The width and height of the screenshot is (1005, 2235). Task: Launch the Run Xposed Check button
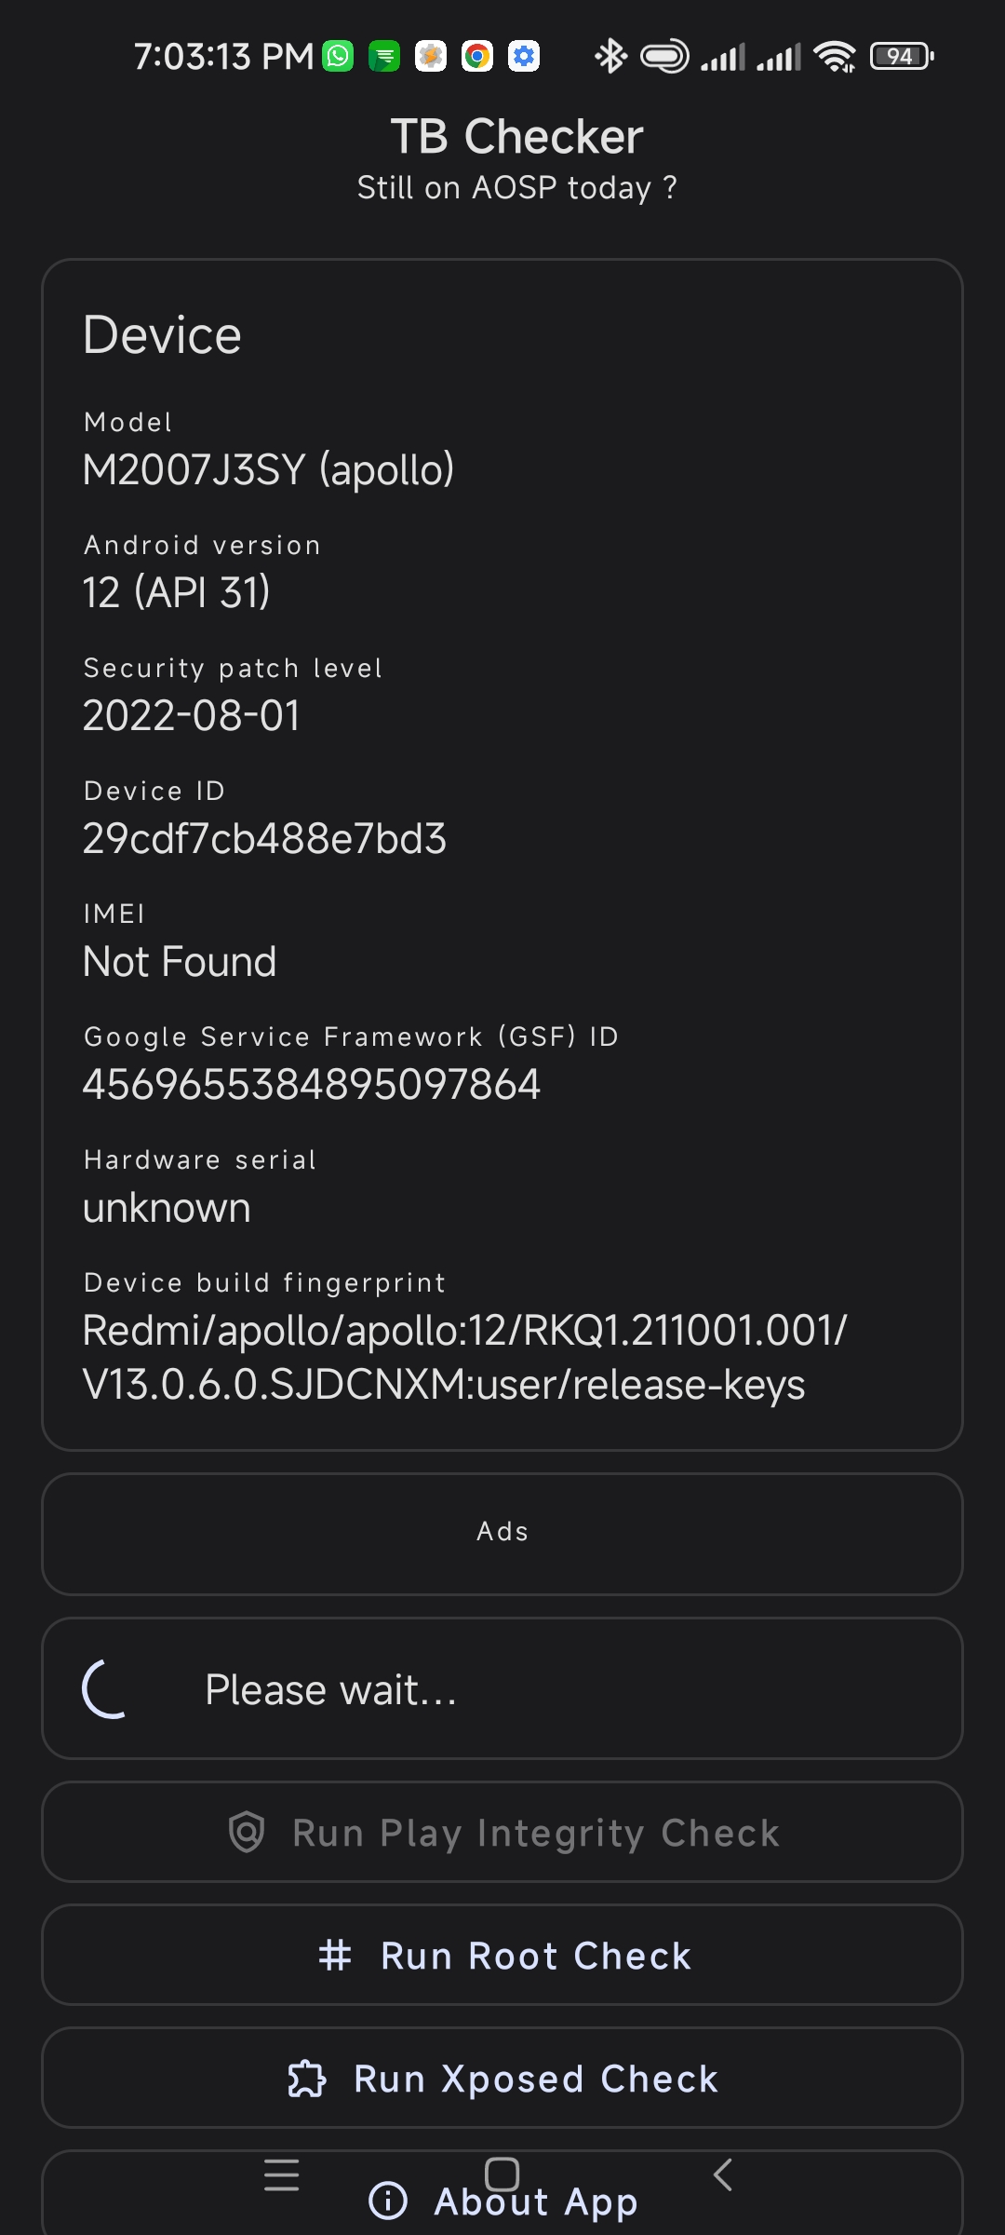[536, 2079]
